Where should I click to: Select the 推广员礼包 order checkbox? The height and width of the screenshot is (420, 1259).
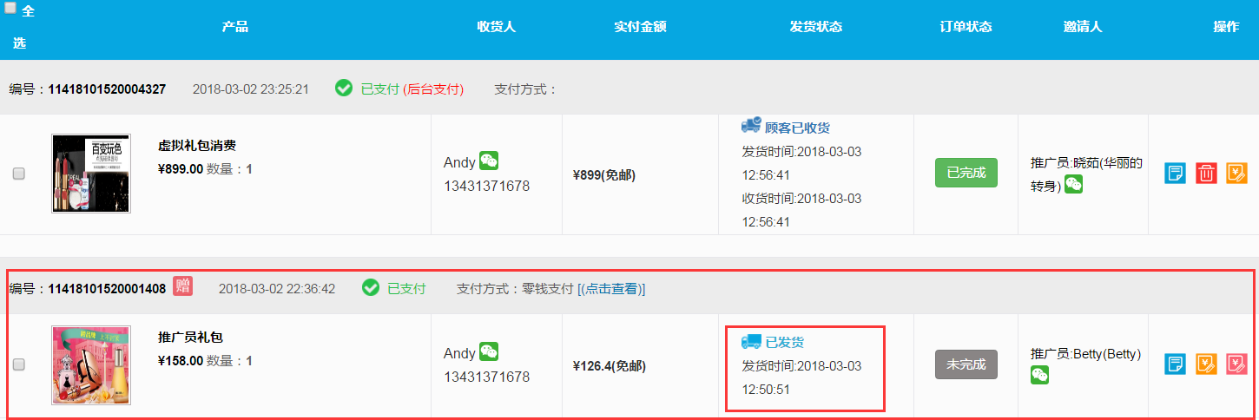[x=19, y=364]
